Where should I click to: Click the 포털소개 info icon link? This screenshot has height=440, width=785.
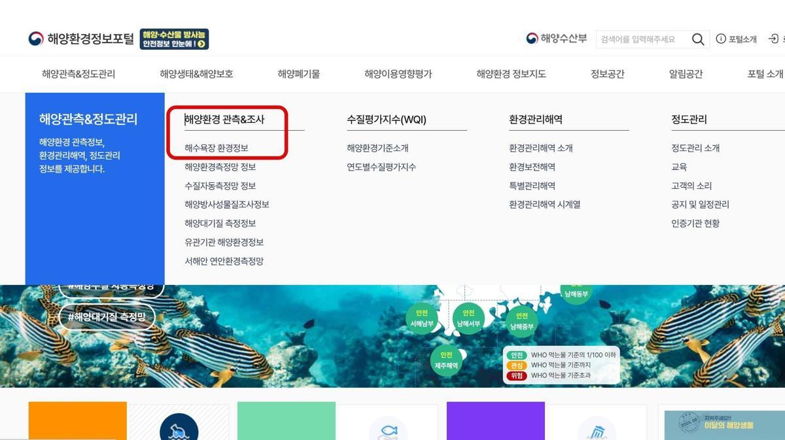(x=737, y=39)
